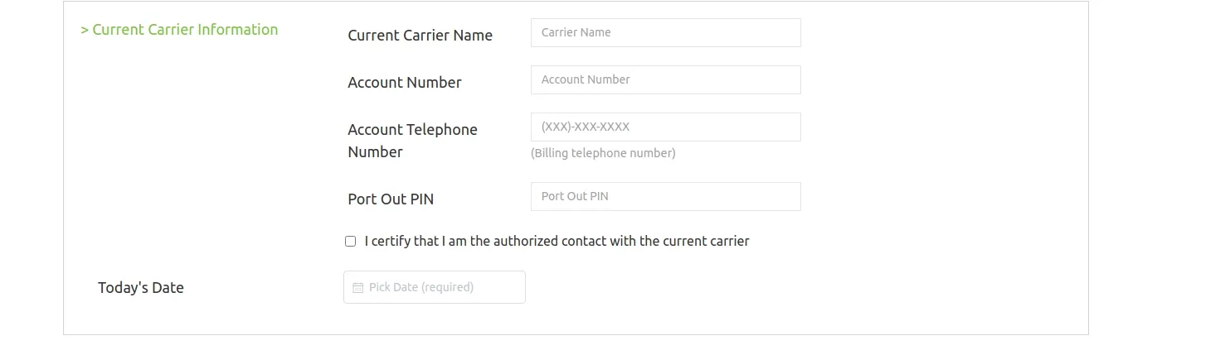Focus the Carrier Name input field
The width and height of the screenshot is (1220, 355).
pos(666,32)
